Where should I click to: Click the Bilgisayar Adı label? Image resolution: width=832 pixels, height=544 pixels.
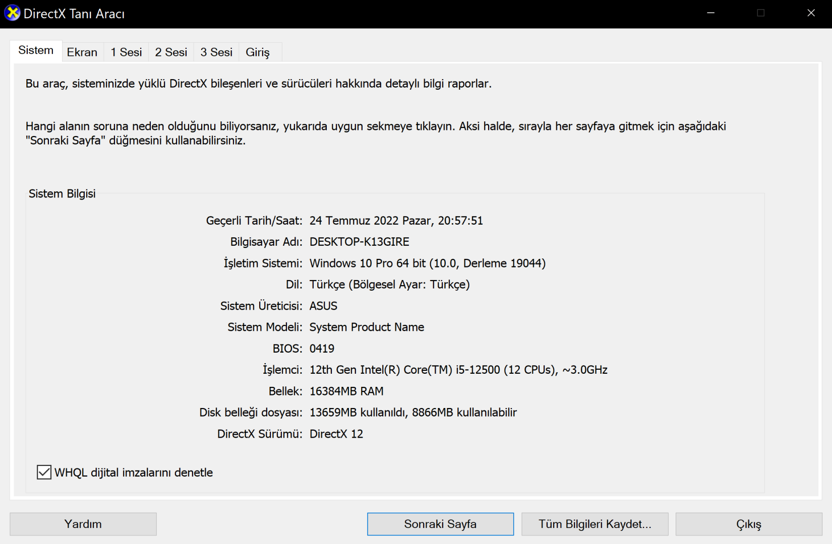tap(266, 242)
